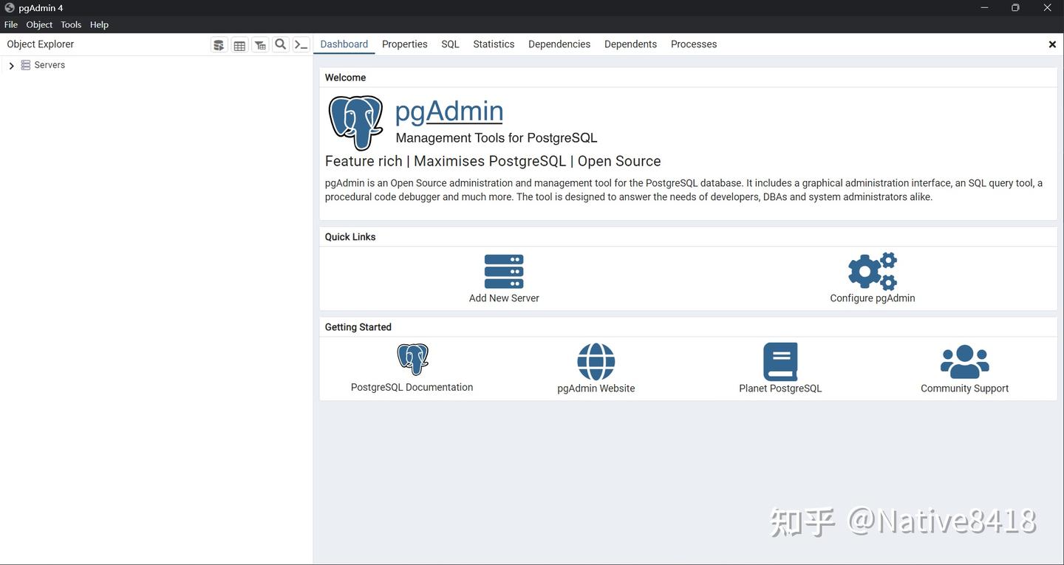Screen dimensions: 1064x565
Task: Open the Object menu
Action: coord(38,24)
